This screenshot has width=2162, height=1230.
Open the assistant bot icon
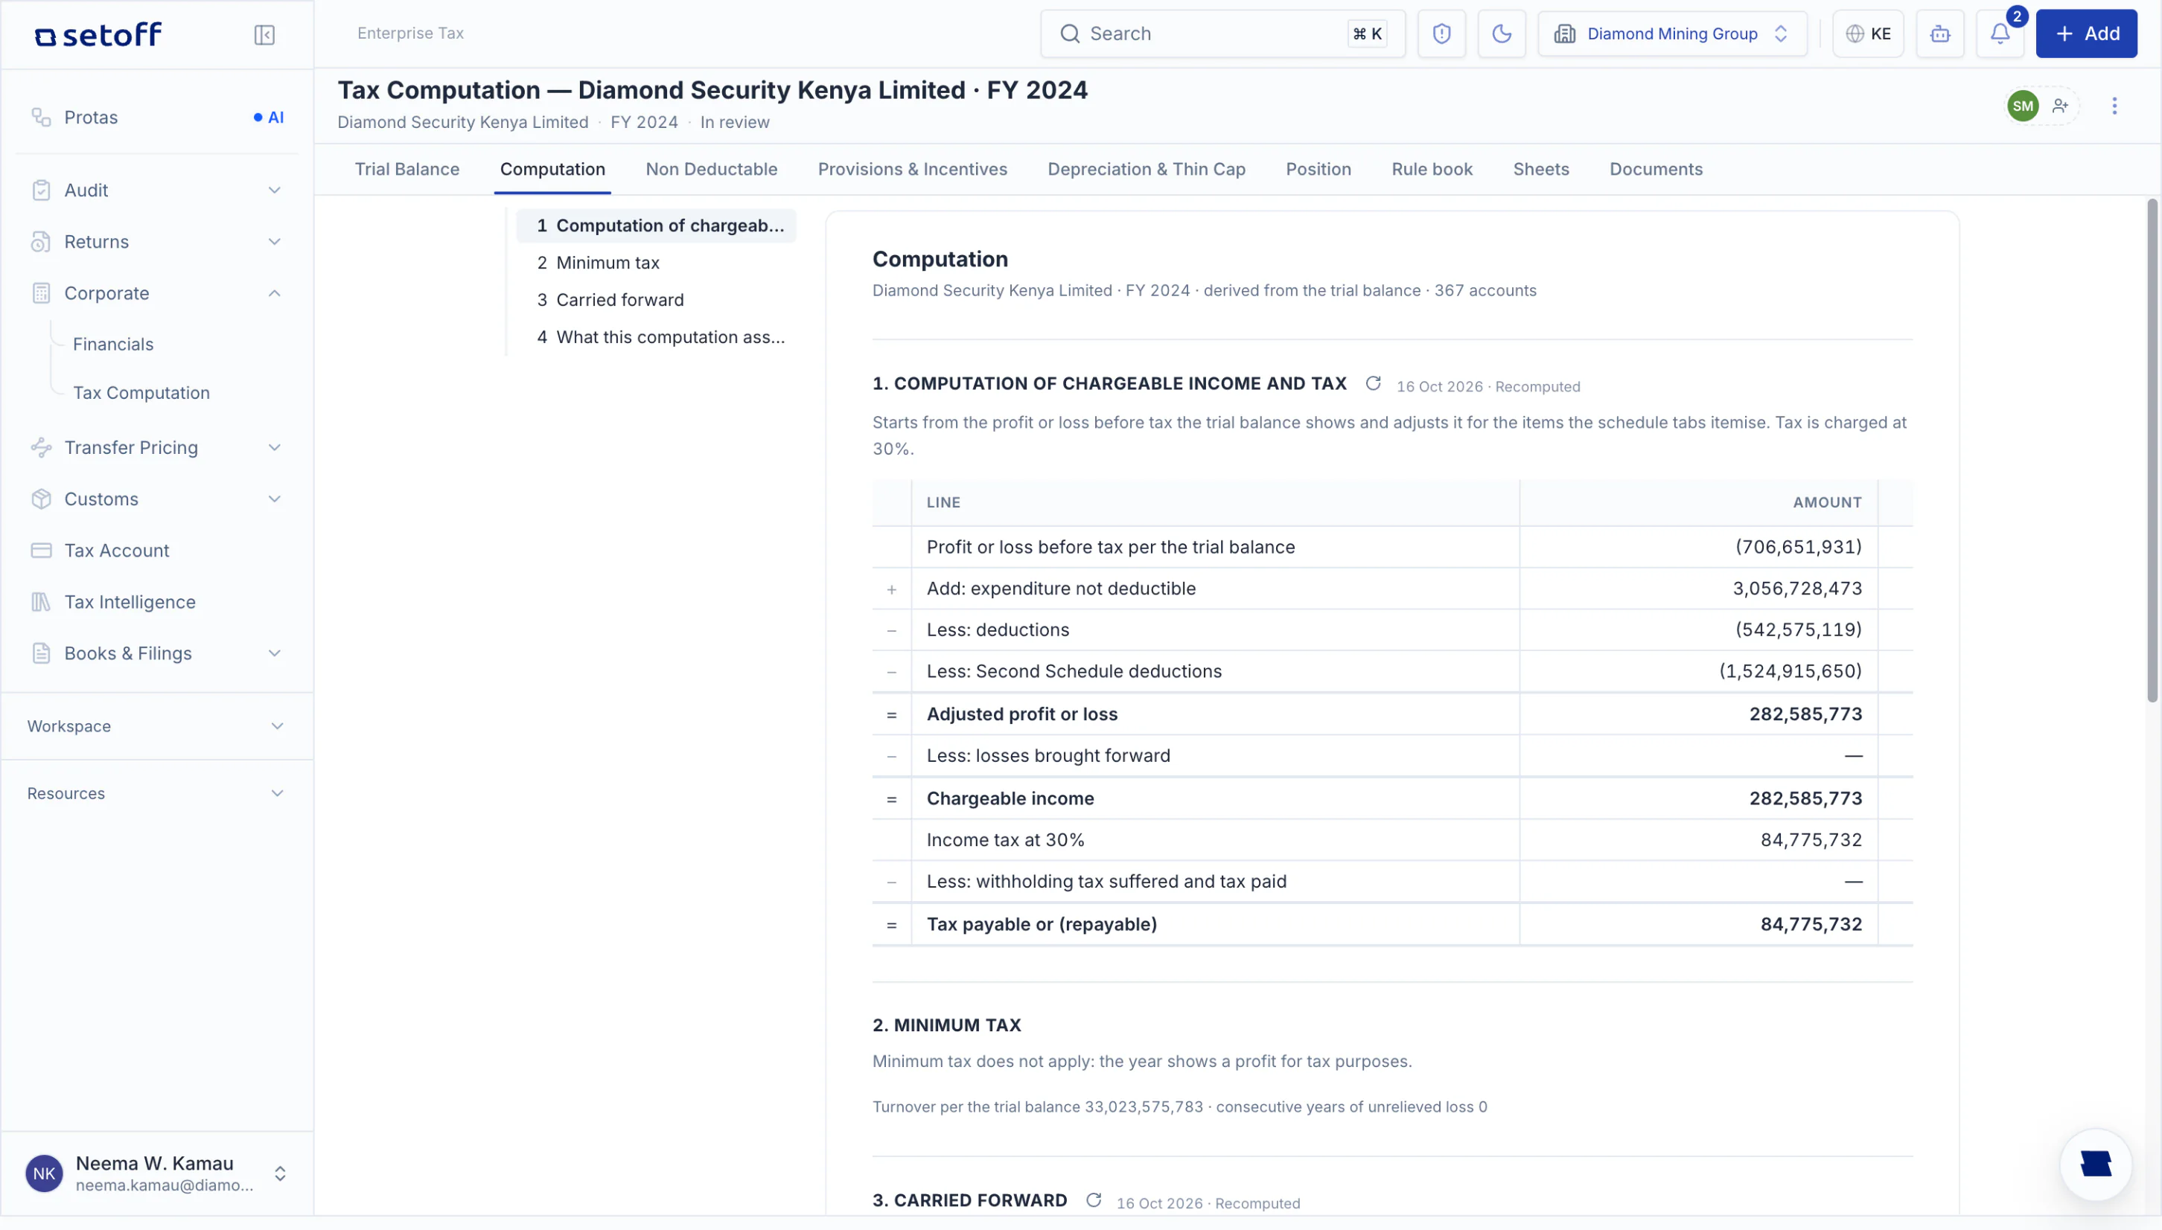coord(1939,33)
